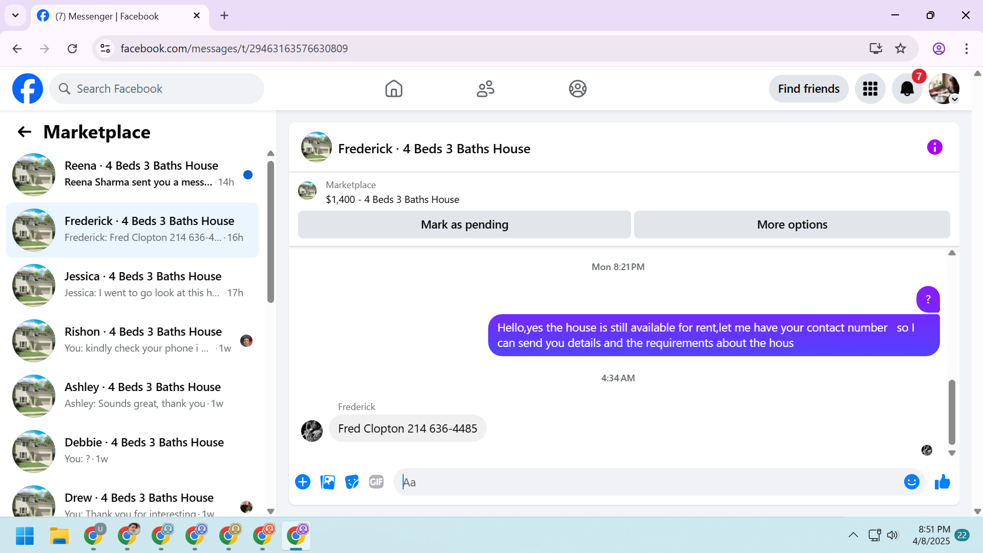Open conversation information icon
This screenshot has height=553, width=983.
click(x=934, y=148)
